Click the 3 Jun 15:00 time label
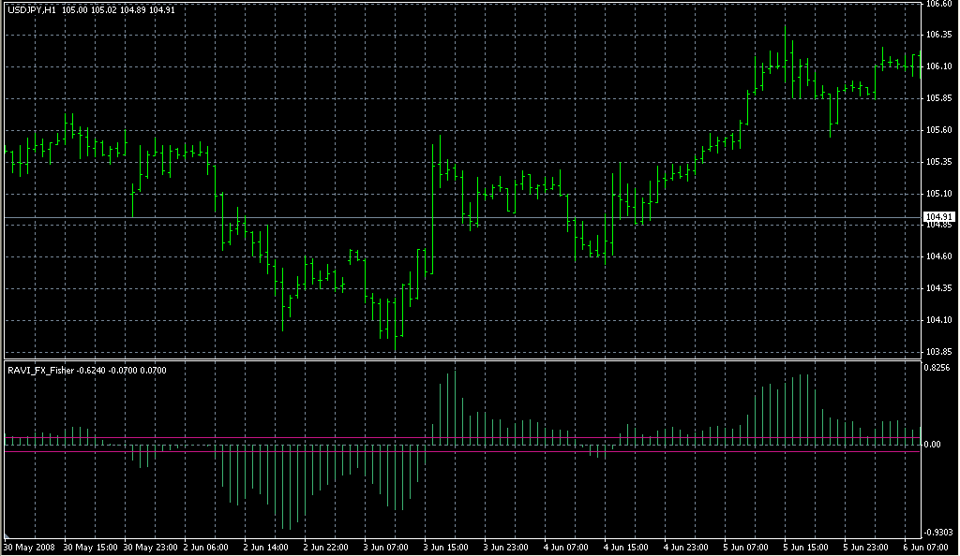The image size is (960, 556). pos(445,547)
